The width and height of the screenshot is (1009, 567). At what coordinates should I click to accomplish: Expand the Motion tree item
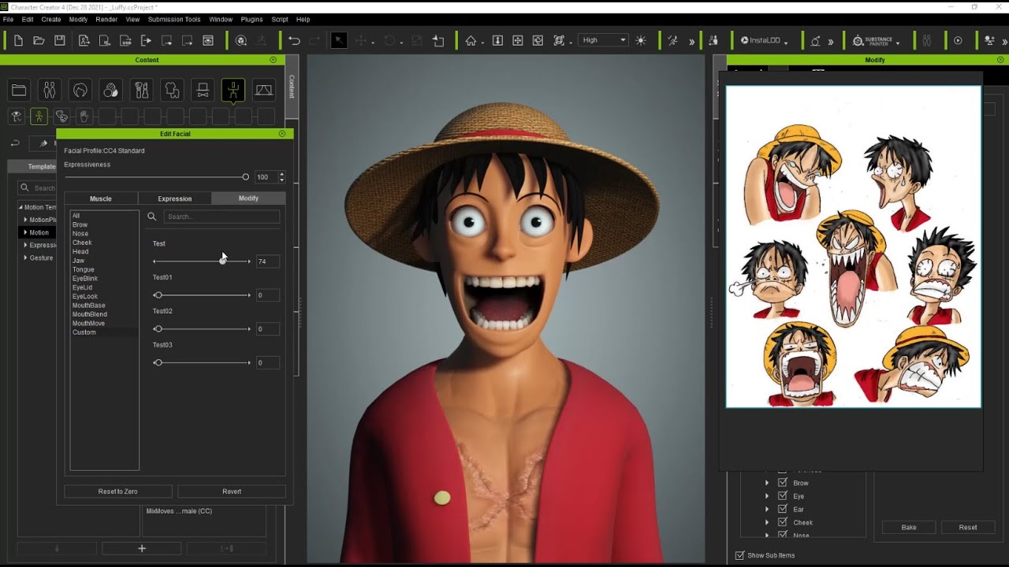tap(25, 232)
